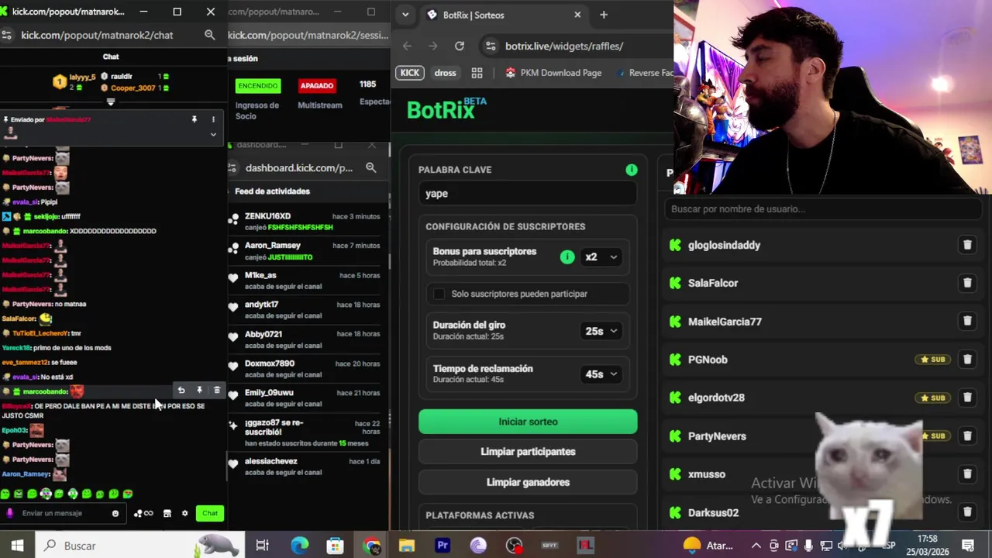
Task: Open the bookmarks apps grid icon
Action: (x=477, y=73)
